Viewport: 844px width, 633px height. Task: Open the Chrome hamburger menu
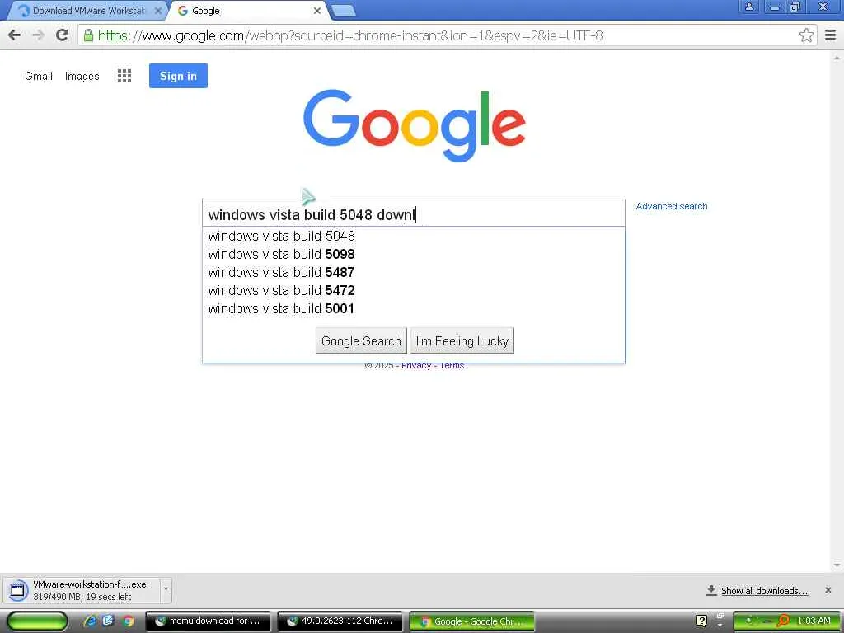831,35
